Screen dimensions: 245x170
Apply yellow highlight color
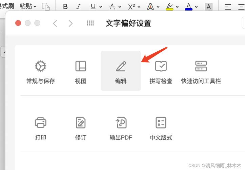pyautogui.click(x=169, y=7)
